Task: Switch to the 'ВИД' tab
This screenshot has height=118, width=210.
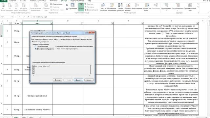Action: tap(89, 1)
